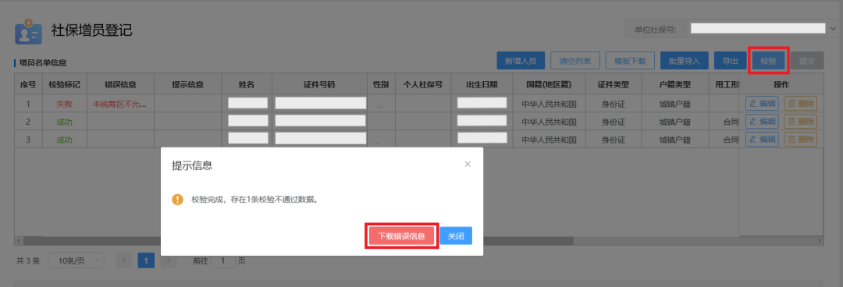Click the 姓名 column header
This screenshot has height=287, width=843.
click(x=247, y=84)
